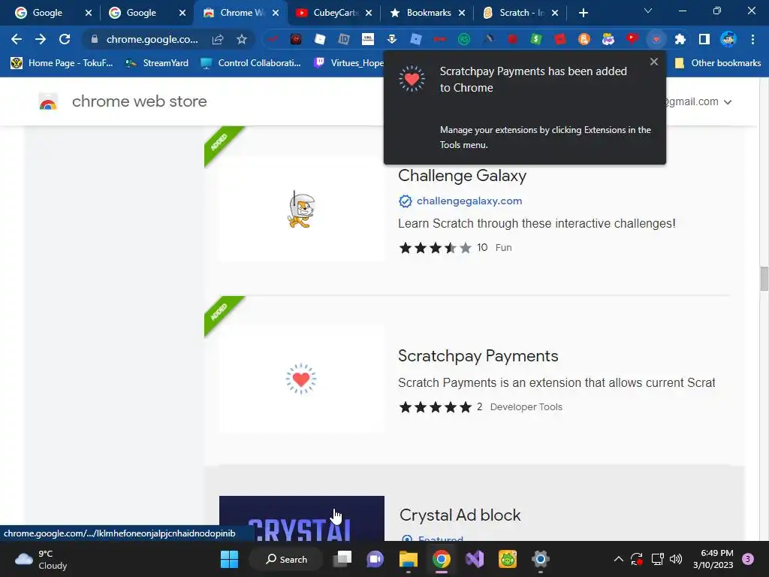This screenshot has width=769, height=577.
Task: Bookmark this page with the star icon
Action: [x=241, y=39]
